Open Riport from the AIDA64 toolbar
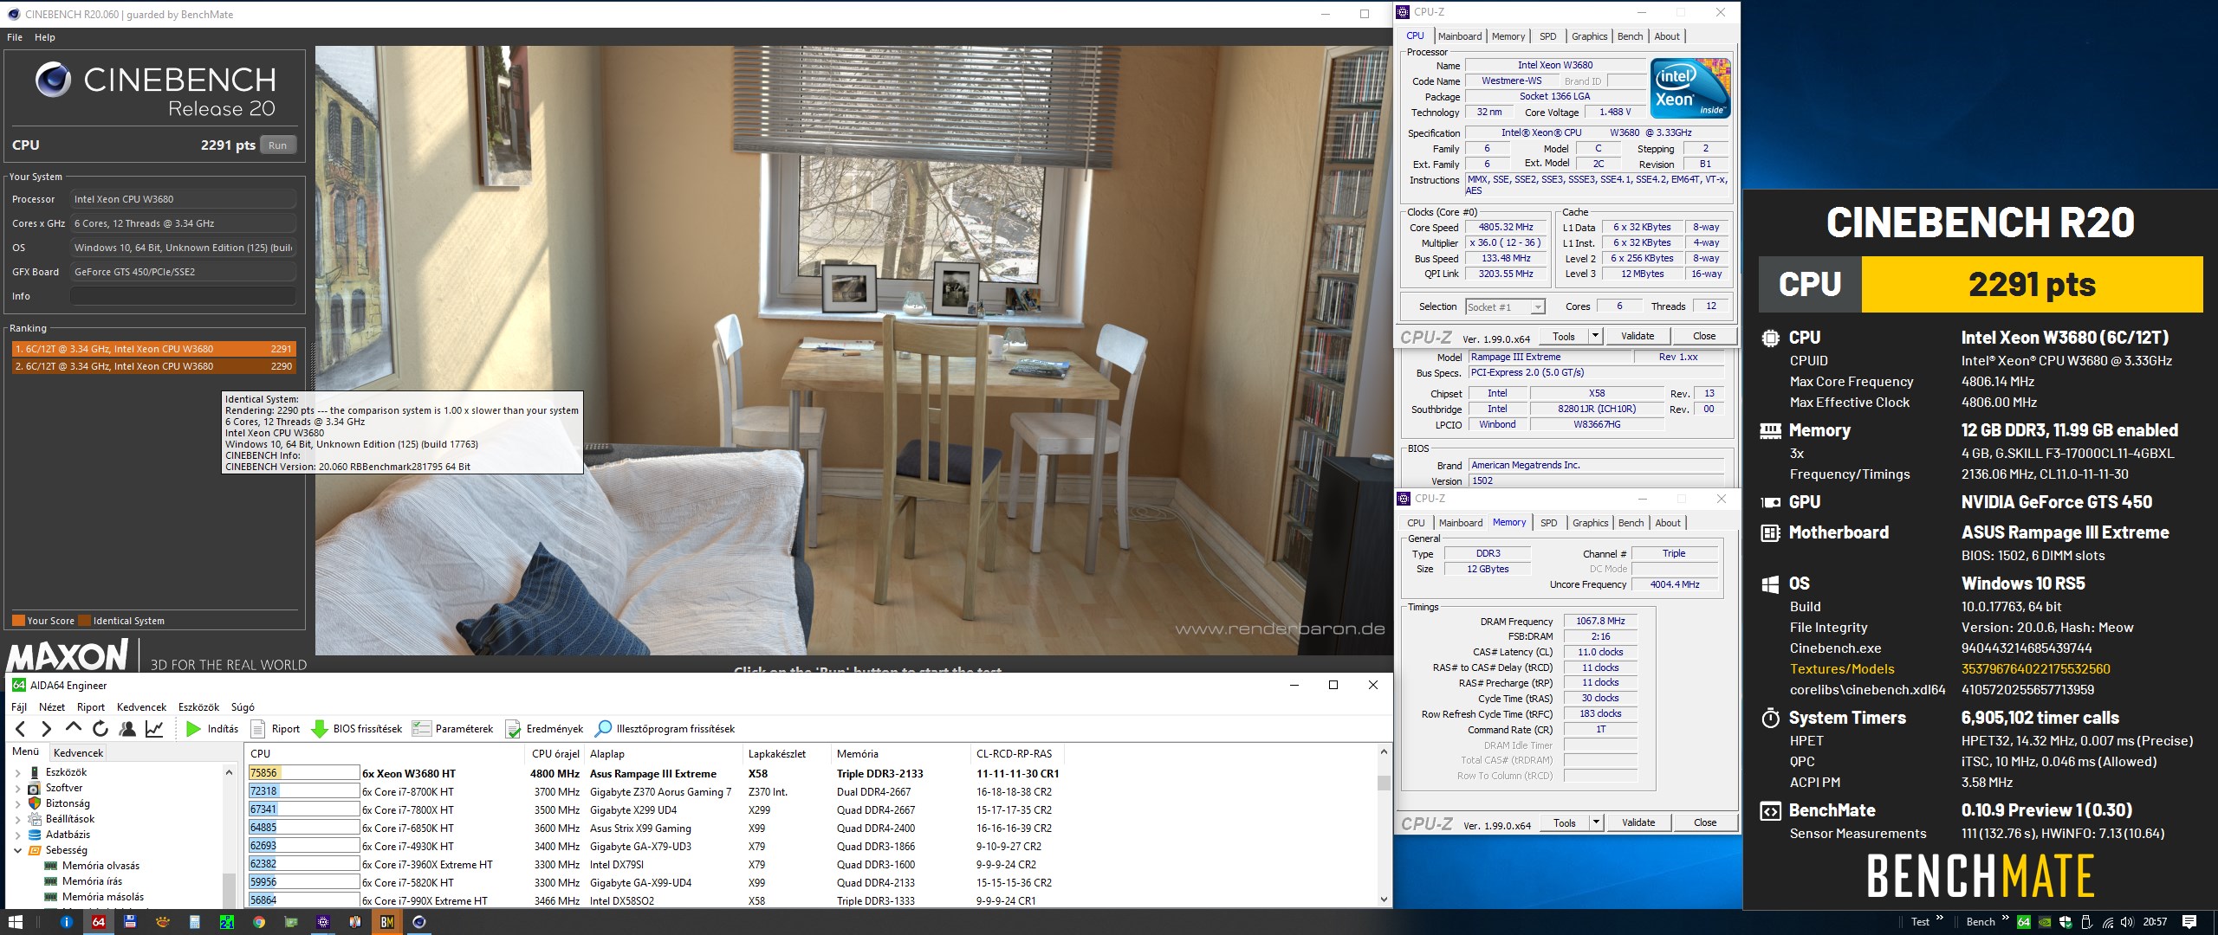 click(276, 729)
